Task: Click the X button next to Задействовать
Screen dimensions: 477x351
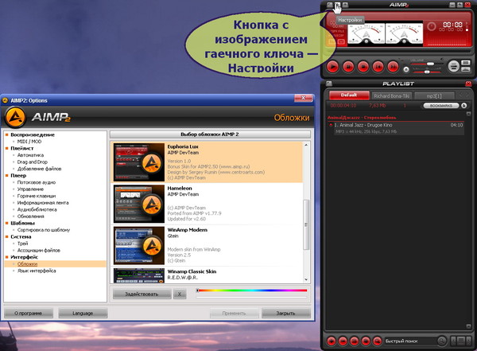Action: [x=180, y=294]
